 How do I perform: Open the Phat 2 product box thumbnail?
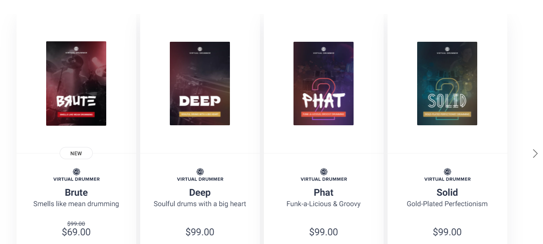[324, 84]
